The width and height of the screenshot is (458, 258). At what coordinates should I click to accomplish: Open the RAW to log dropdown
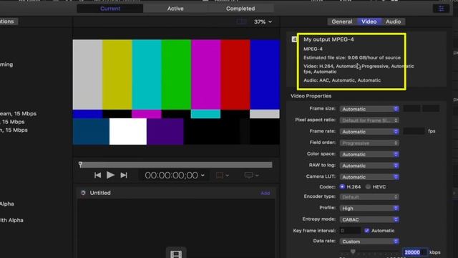tap(369, 166)
